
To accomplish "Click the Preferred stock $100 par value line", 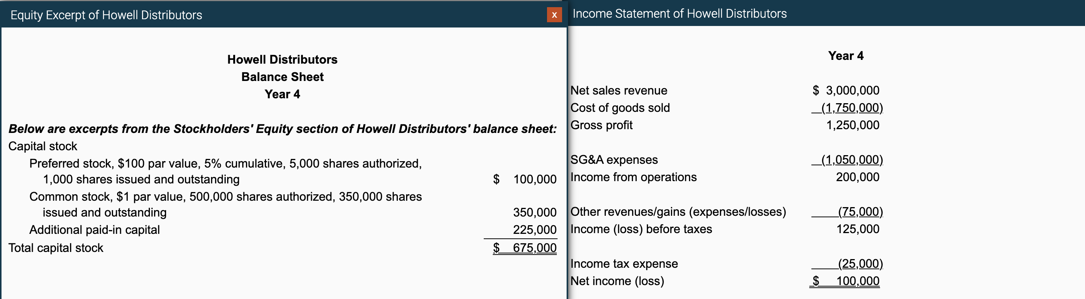I will click(225, 163).
